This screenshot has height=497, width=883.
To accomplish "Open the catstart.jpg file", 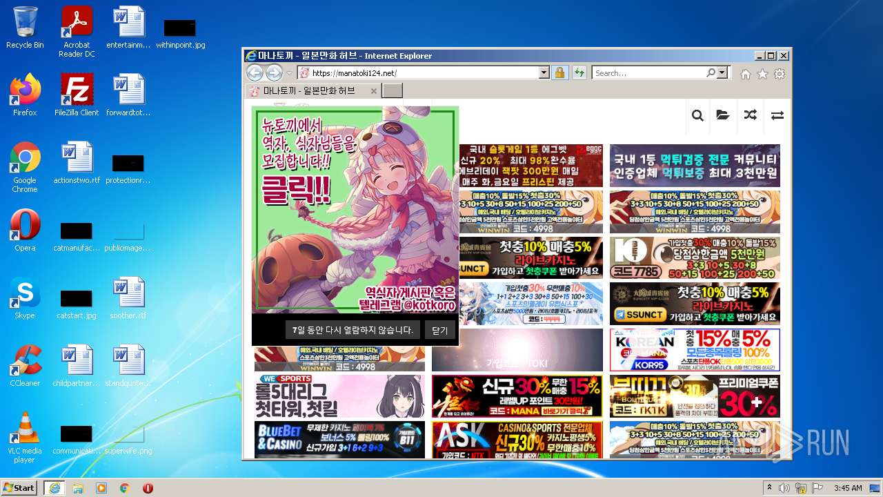I will click(x=77, y=303).
